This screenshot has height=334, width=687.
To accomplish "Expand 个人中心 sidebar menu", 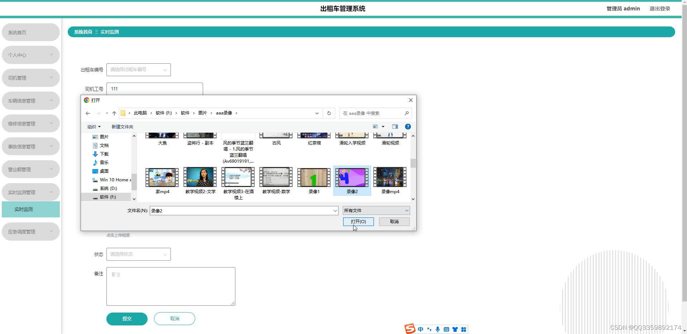I will (31, 55).
